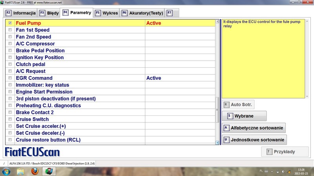
Task: Tick the Cruise Switch checkbox
Action: [10, 119]
